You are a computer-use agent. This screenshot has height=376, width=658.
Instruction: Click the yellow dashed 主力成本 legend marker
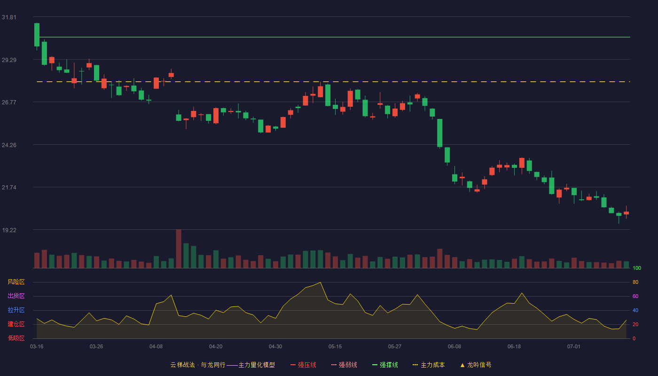coord(415,365)
